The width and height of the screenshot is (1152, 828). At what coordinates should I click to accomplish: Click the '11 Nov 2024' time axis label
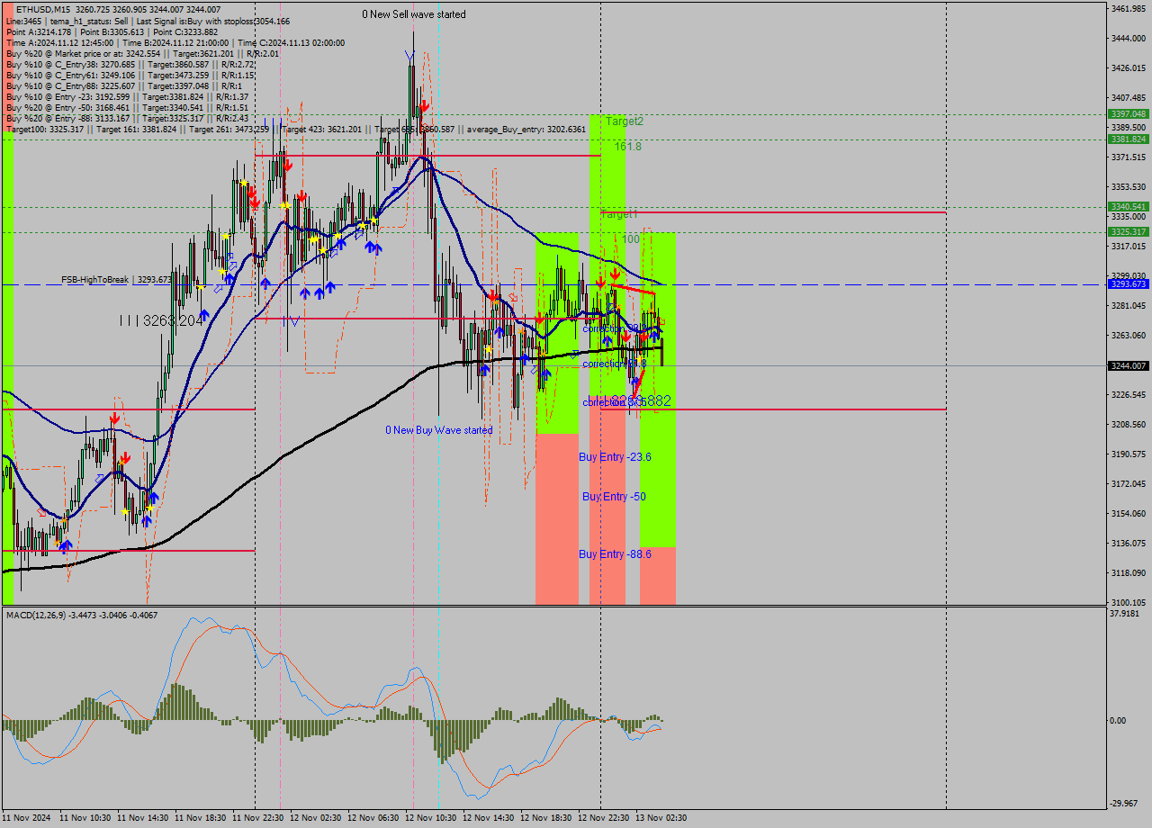[x=27, y=818]
